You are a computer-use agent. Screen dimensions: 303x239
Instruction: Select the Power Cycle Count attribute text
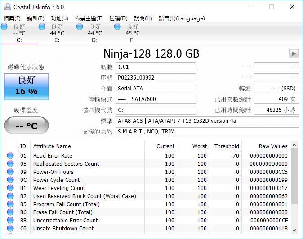tap(56, 180)
